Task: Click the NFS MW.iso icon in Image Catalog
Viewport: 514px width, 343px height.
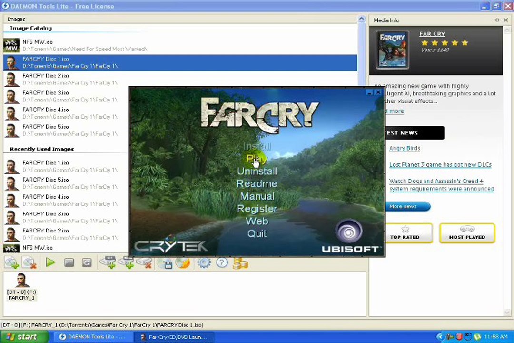Action: 11,45
